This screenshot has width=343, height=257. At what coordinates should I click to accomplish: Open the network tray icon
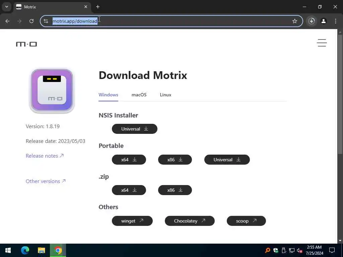pos(292,250)
